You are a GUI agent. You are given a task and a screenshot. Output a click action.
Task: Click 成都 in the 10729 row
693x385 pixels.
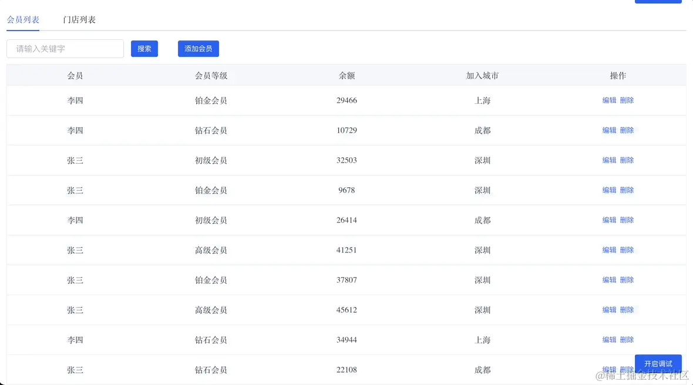pyautogui.click(x=482, y=130)
